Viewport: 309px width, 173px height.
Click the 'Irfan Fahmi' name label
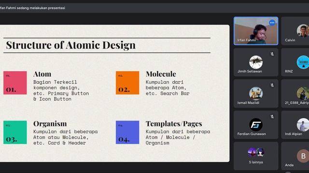pos(246,40)
